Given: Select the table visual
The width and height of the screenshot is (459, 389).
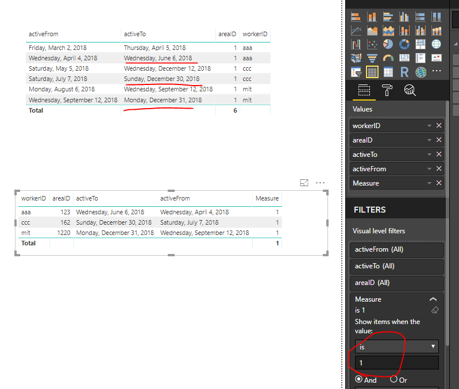Looking at the screenshot, I should tap(372, 72).
